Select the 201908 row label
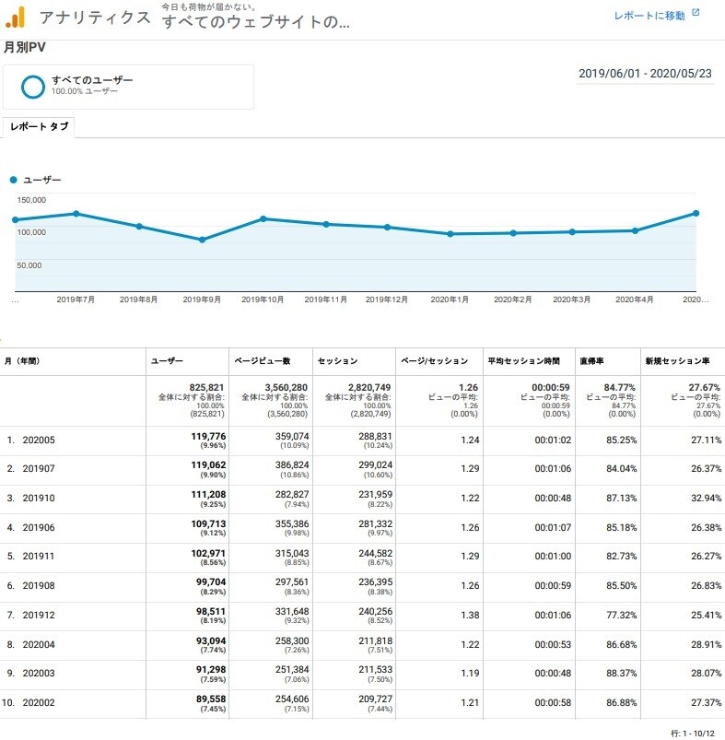Viewport: 725px width, 740px height. pyautogui.click(x=39, y=586)
